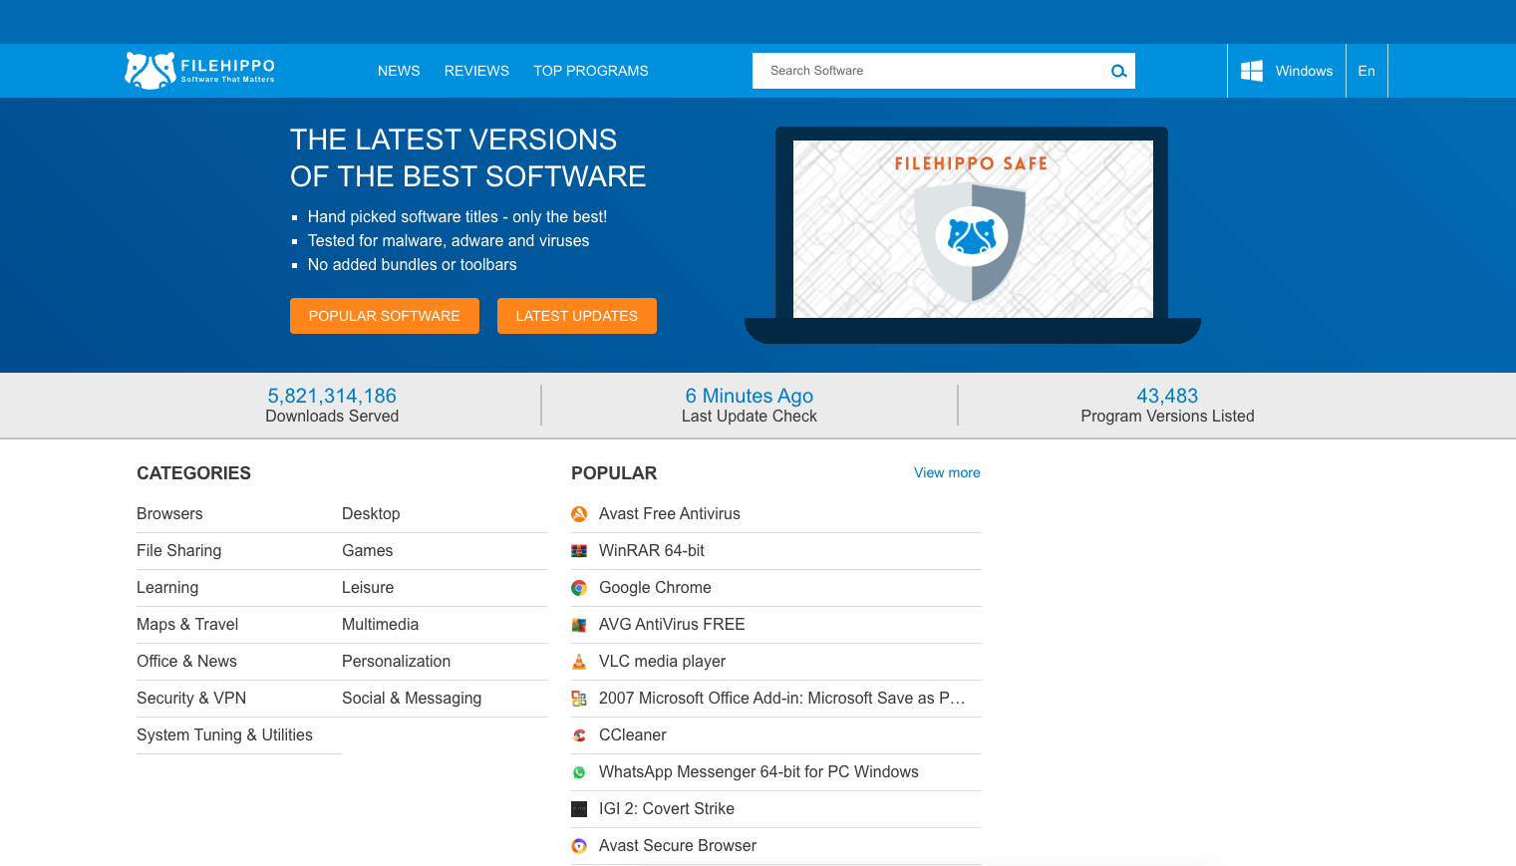Open the Social & Messaging category

point(412,699)
